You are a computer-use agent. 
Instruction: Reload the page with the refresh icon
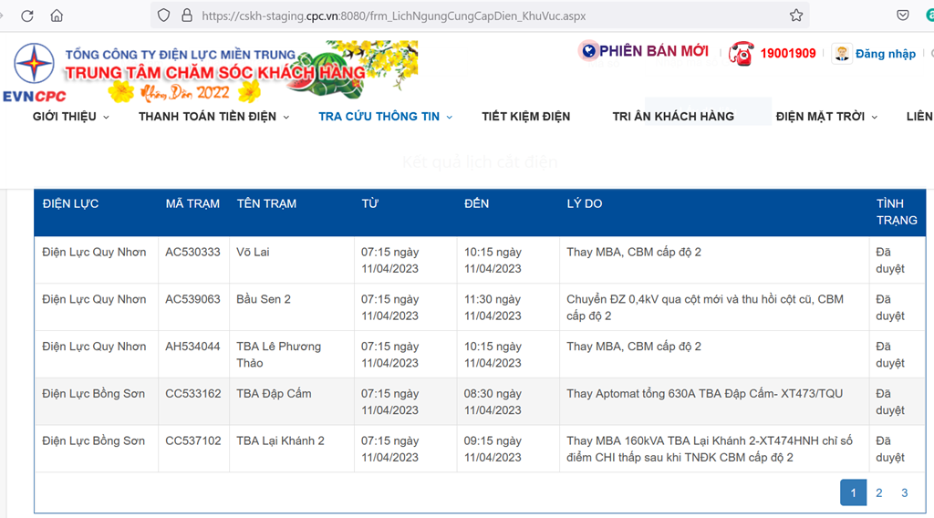point(27,16)
